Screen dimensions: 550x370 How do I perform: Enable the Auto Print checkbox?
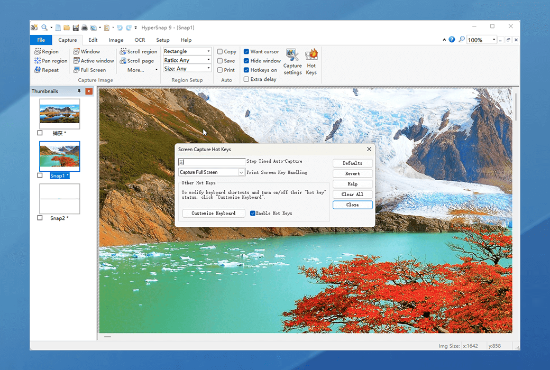click(x=220, y=70)
